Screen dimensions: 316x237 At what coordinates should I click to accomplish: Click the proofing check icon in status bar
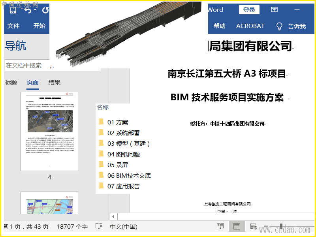tap(99, 226)
